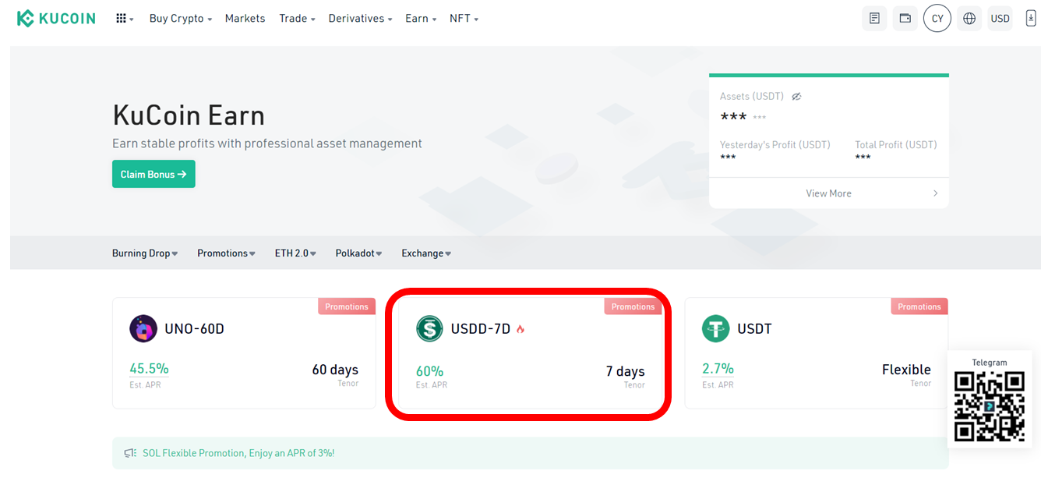This screenshot has width=1041, height=478.
Task: Expand the Earn menu
Action: [421, 18]
